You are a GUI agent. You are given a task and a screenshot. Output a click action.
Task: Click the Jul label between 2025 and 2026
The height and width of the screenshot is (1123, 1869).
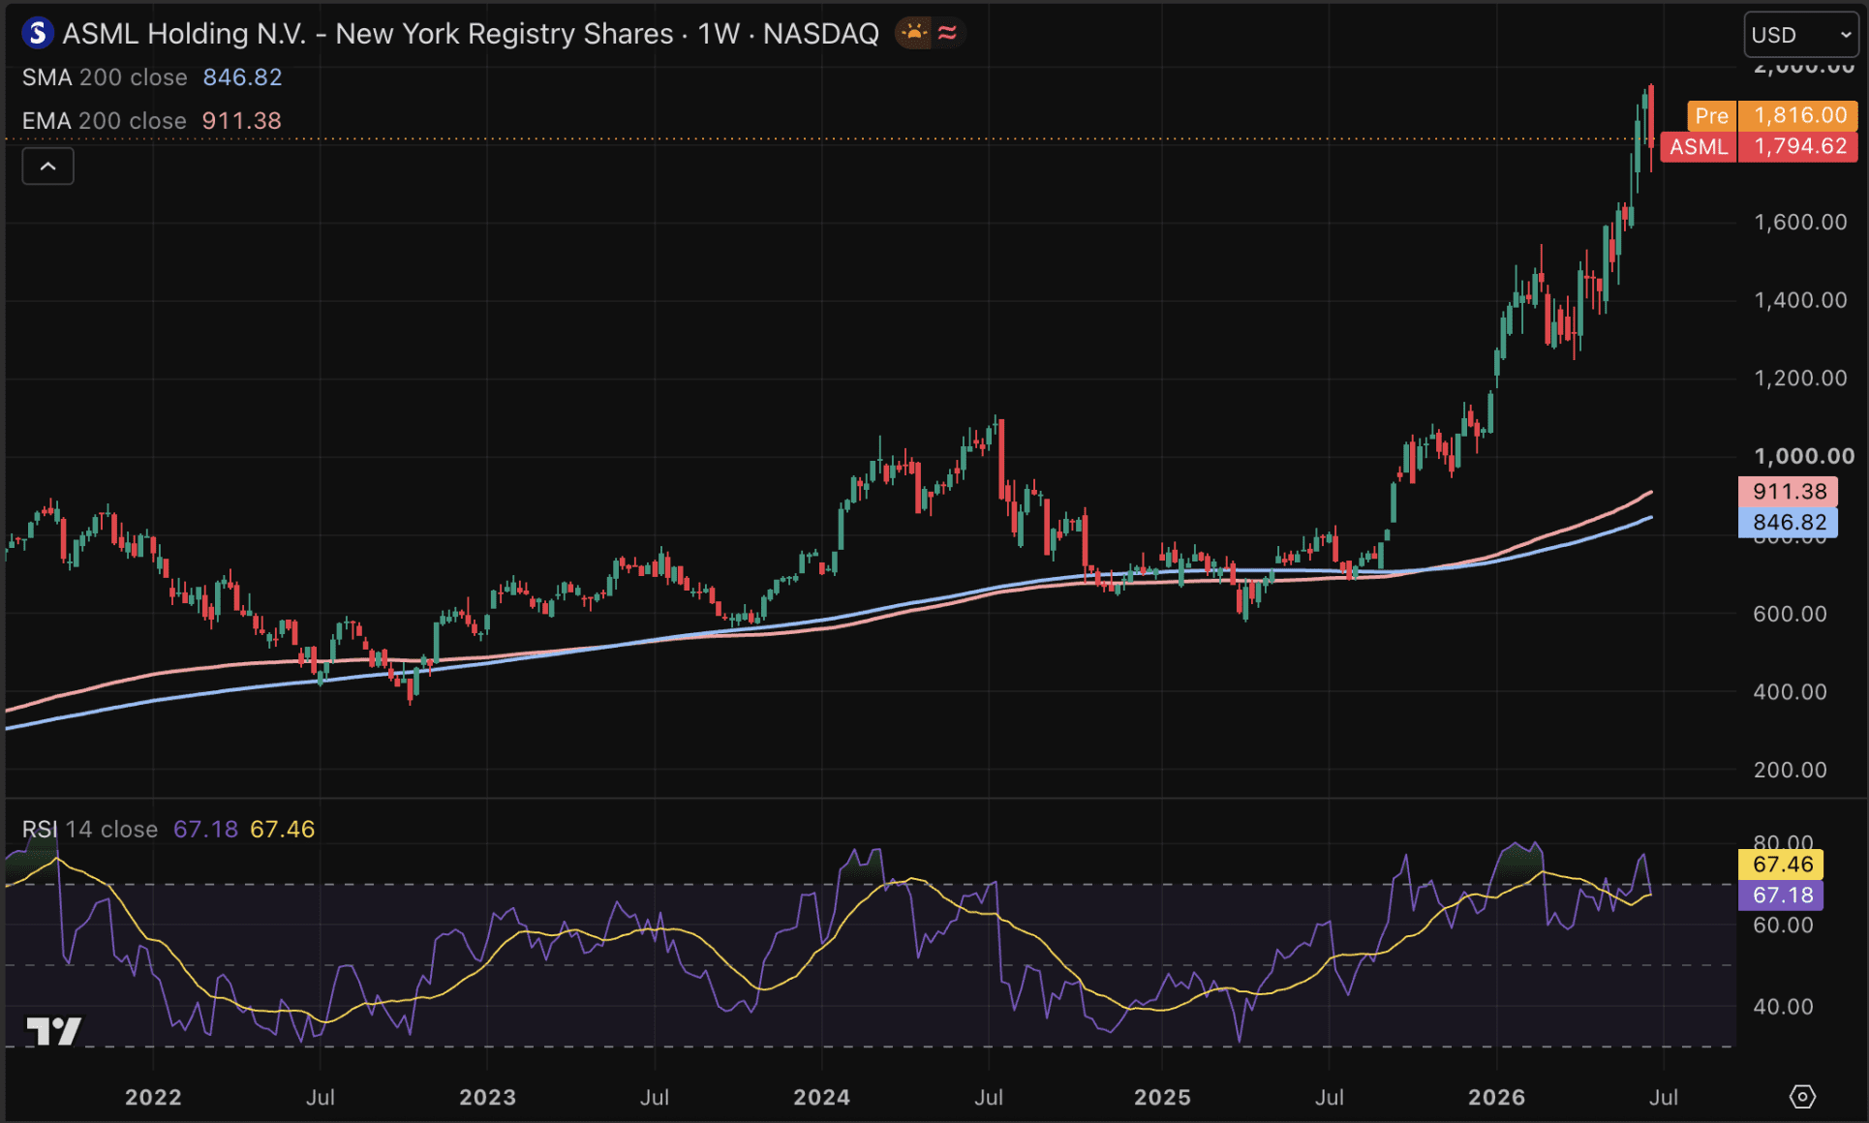(1330, 1098)
